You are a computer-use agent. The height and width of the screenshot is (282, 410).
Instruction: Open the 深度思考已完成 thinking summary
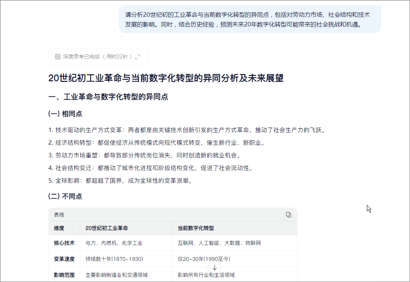click(98, 57)
